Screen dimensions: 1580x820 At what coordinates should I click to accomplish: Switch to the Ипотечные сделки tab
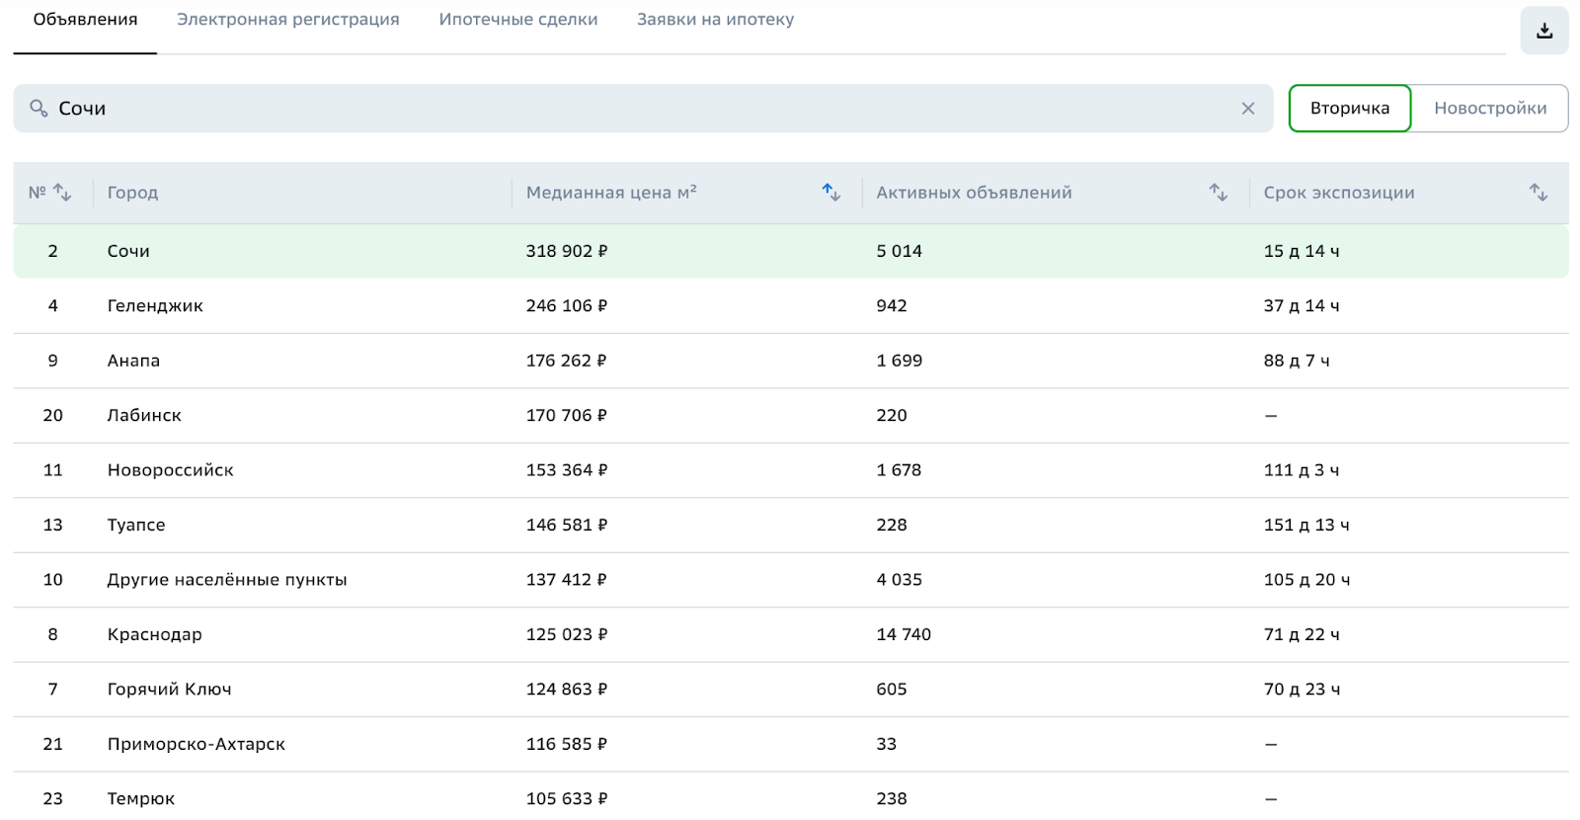[518, 20]
